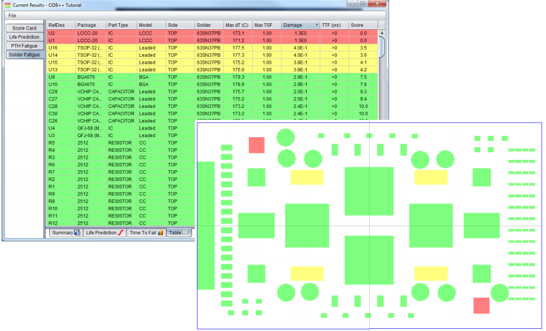Select the U9 BGA676 row
This screenshot has height=331, width=546.
(212, 77)
